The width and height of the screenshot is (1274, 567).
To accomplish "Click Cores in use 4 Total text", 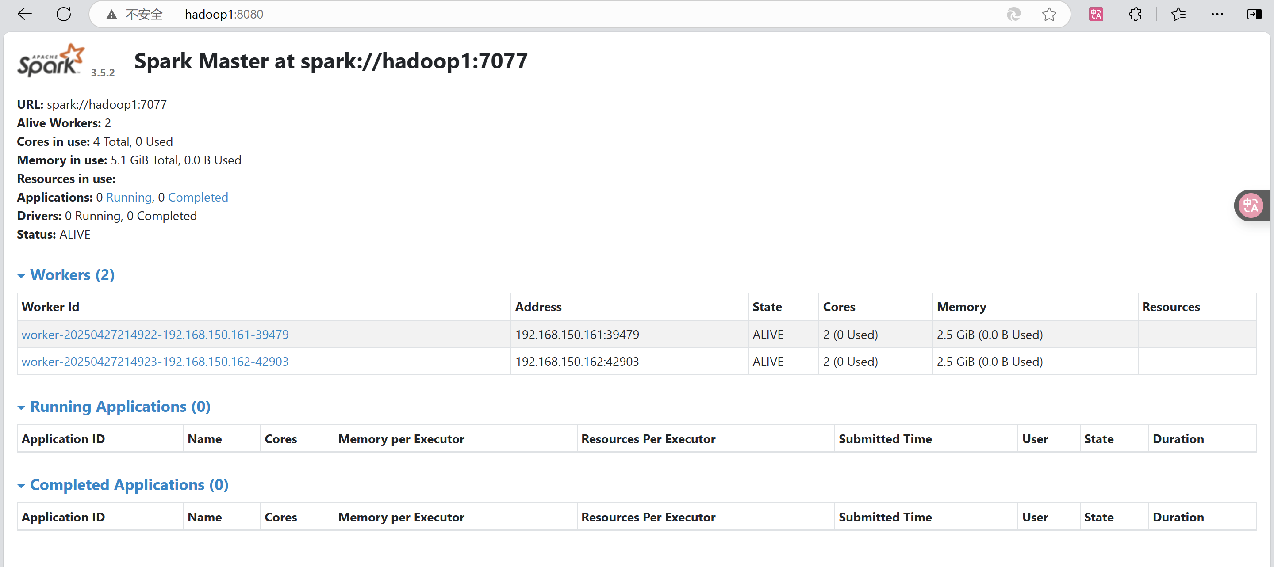I will (x=95, y=141).
